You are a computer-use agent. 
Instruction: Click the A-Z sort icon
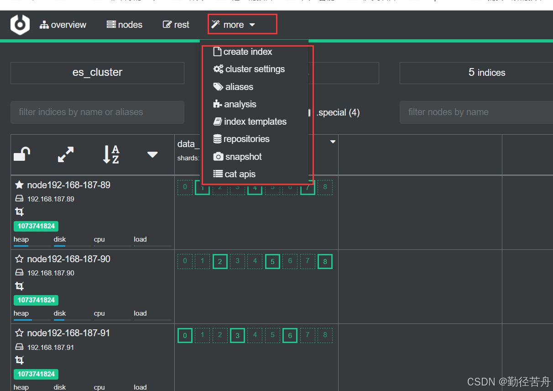[x=110, y=154]
